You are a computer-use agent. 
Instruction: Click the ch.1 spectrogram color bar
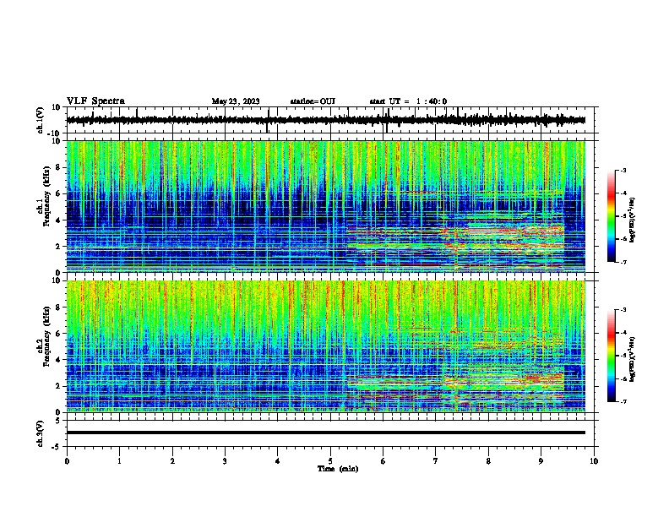pyautogui.click(x=611, y=216)
